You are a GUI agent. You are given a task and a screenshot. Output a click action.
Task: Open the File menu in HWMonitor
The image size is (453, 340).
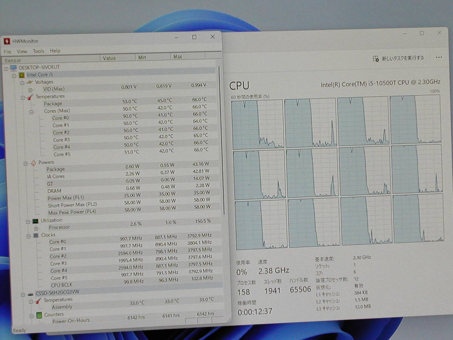pyautogui.click(x=7, y=51)
